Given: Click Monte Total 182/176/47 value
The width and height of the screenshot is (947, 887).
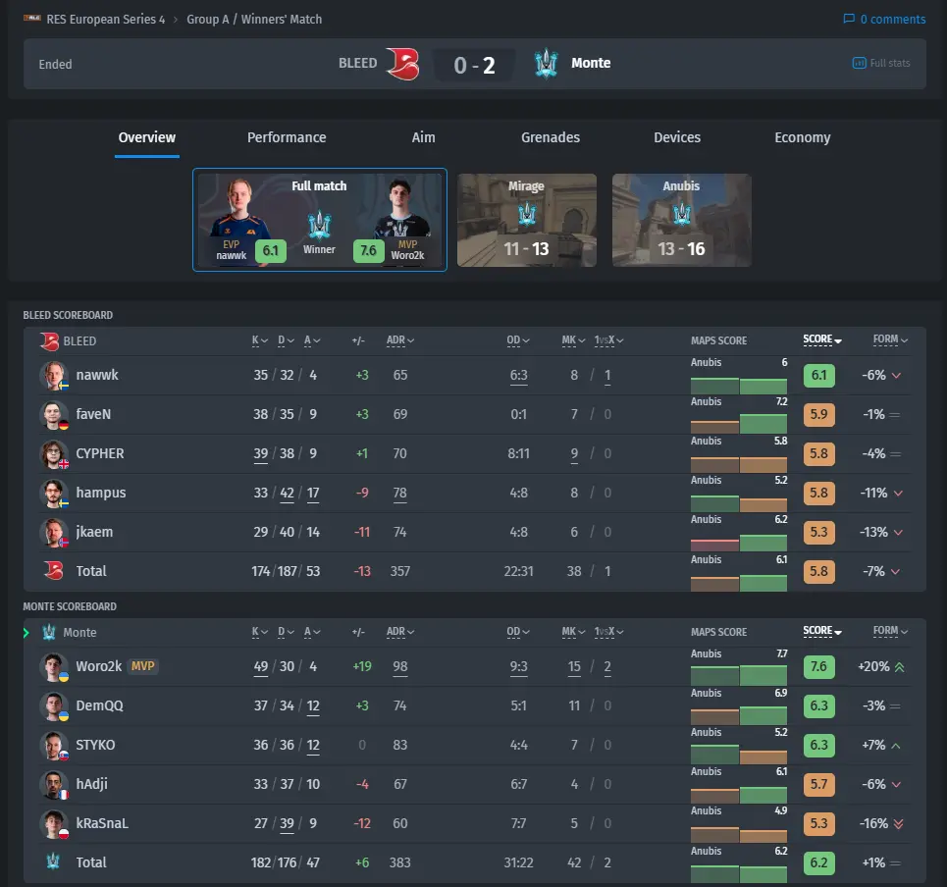Looking at the screenshot, I should coord(286,862).
